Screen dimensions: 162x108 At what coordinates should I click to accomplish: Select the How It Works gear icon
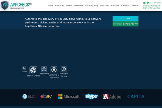[x=33, y=70]
